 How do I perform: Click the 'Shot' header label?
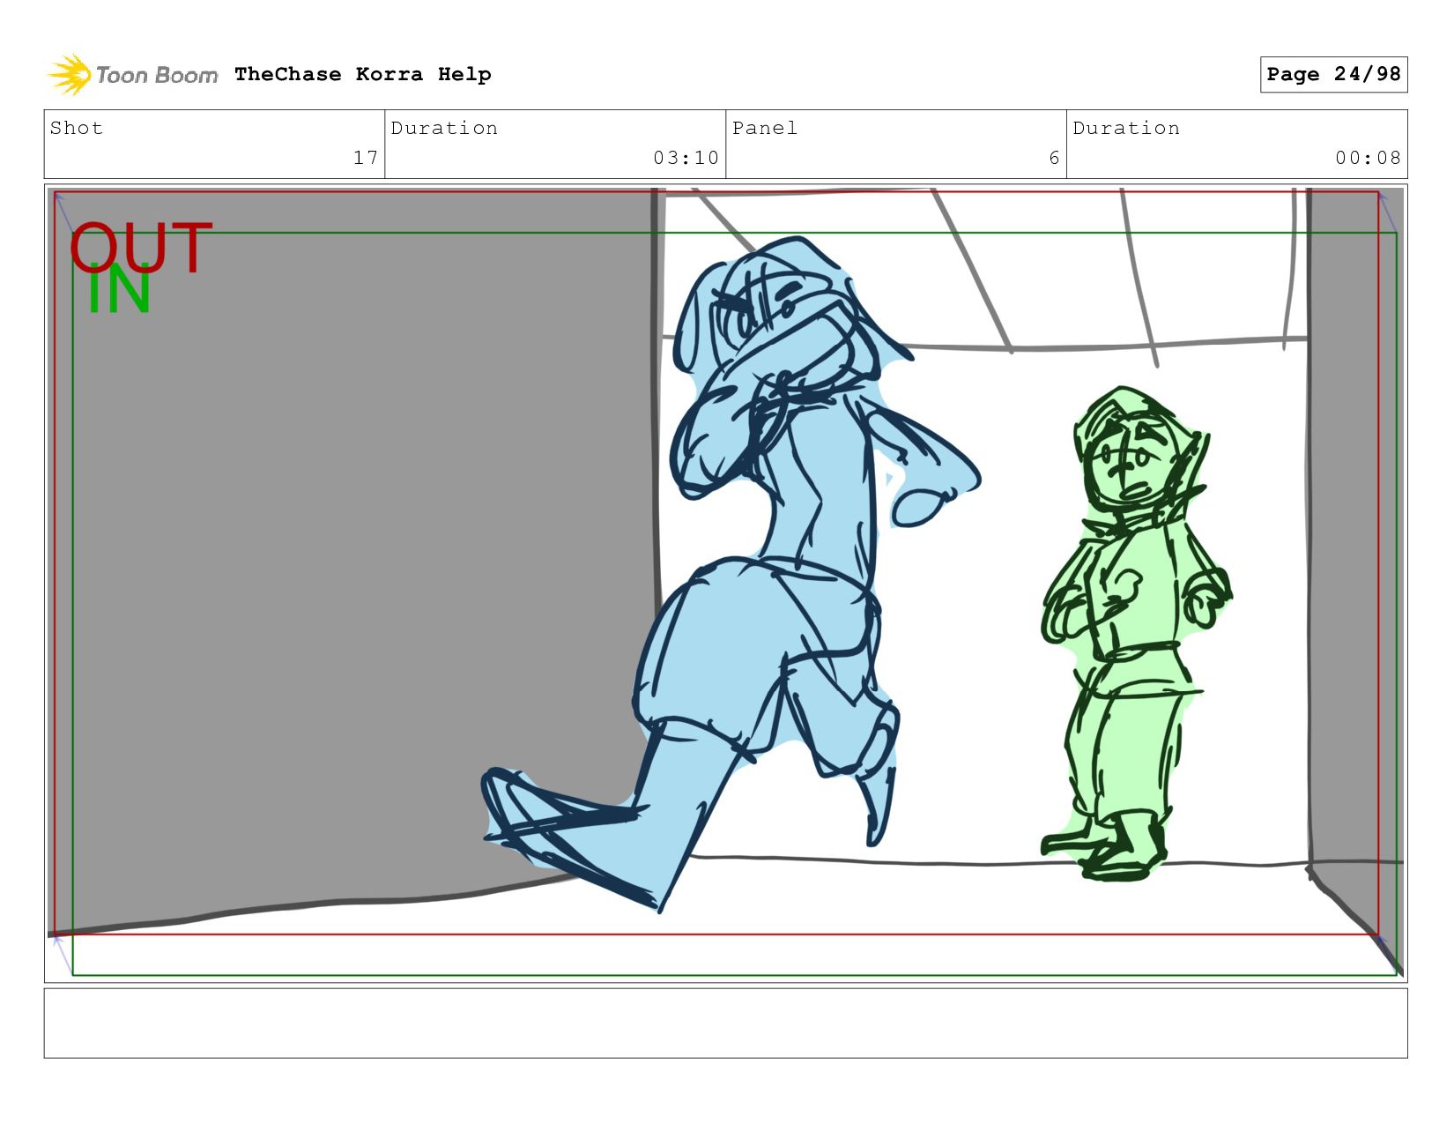(77, 128)
